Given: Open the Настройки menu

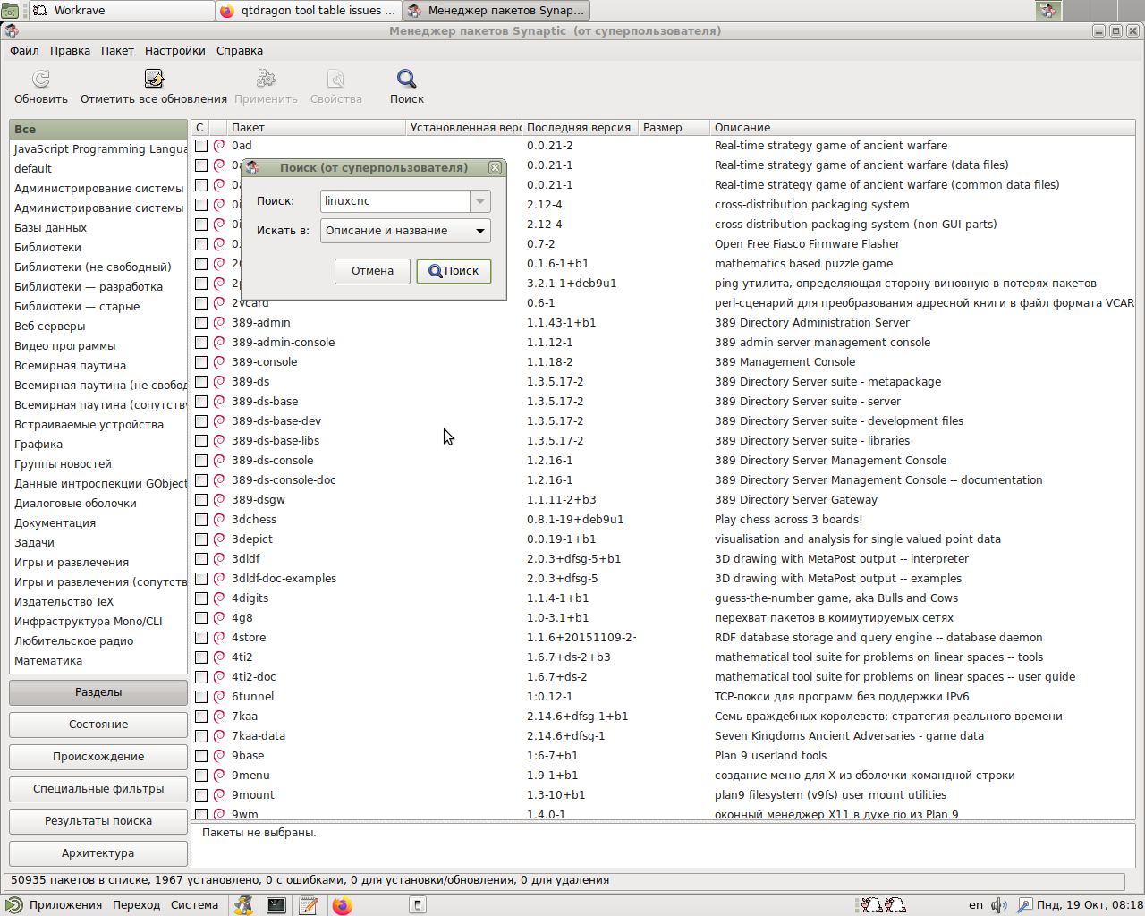Looking at the screenshot, I should click(174, 51).
